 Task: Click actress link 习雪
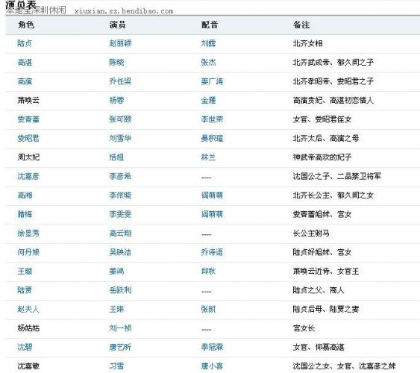116,366
